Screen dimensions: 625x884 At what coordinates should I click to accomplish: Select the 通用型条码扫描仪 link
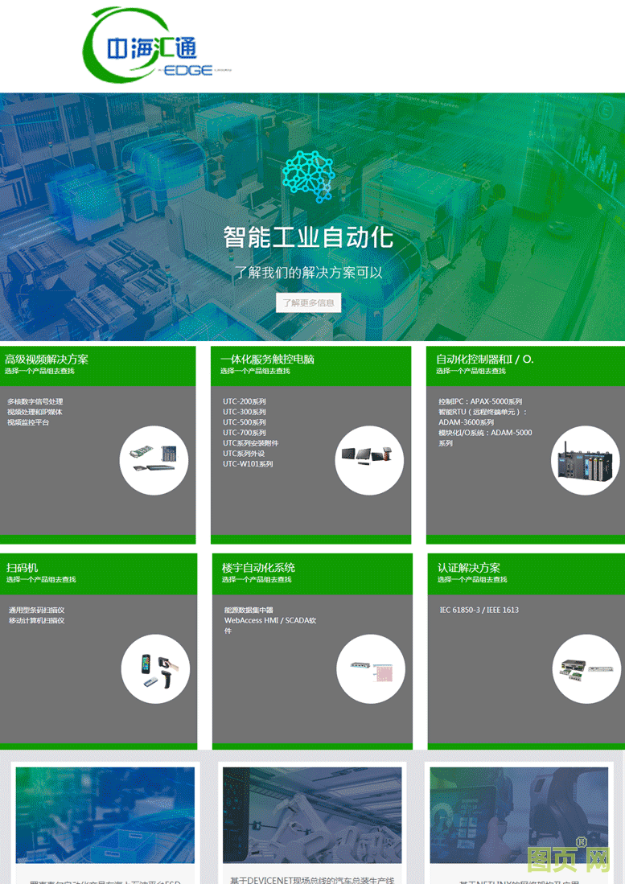click(x=36, y=610)
